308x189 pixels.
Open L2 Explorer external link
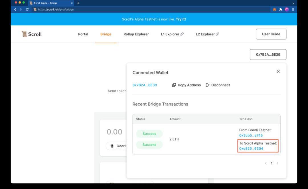207,34
